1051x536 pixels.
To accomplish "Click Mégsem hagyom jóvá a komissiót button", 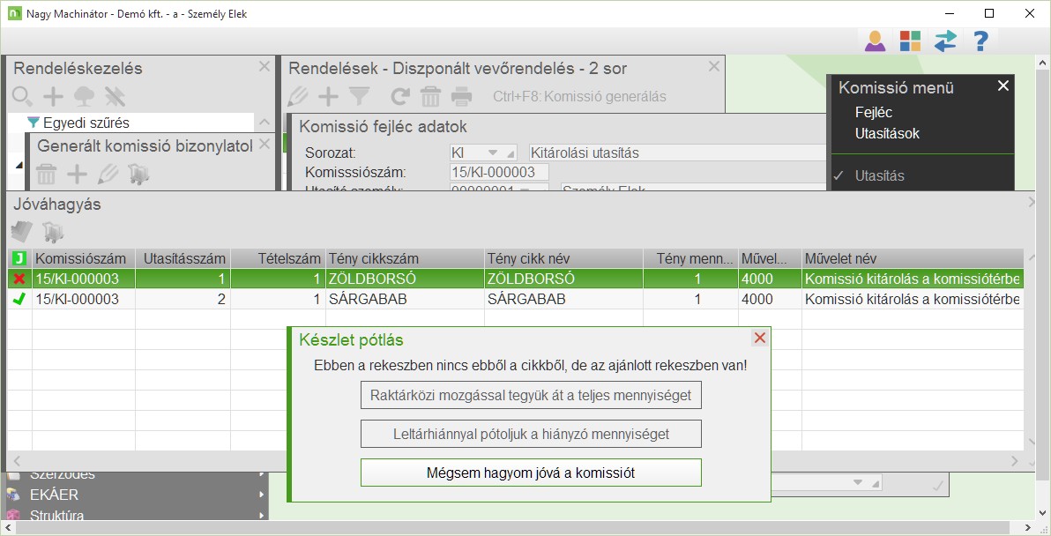I will click(x=531, y=473).
